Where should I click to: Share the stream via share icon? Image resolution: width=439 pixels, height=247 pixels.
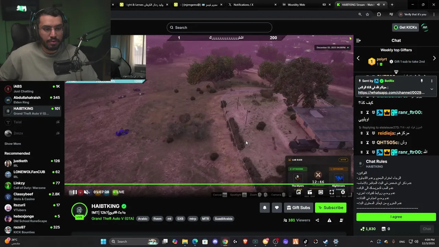pos(317,220)
